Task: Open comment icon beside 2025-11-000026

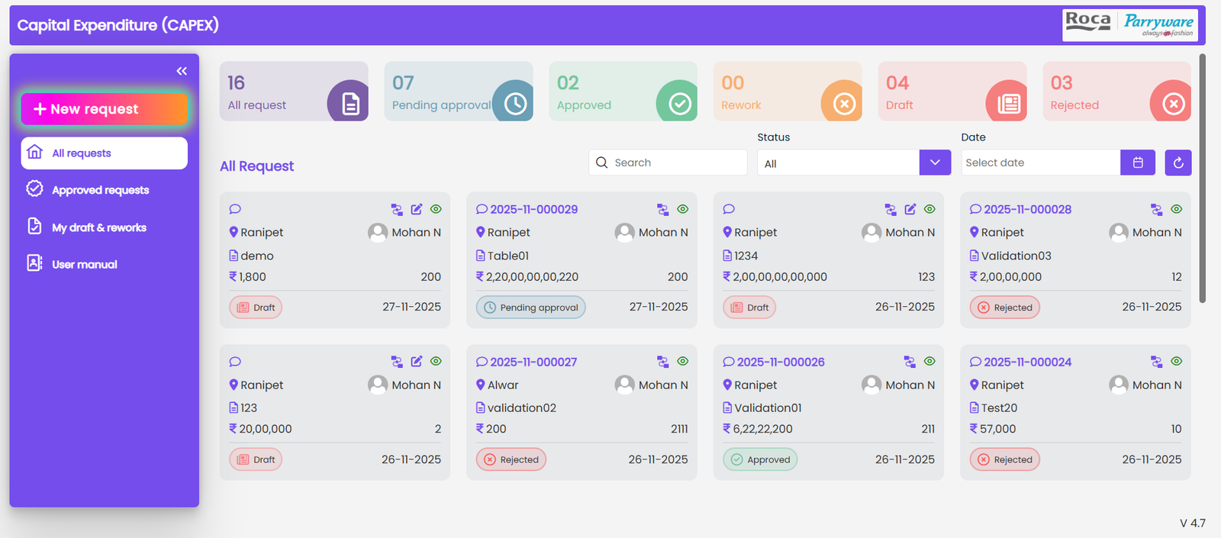Action: tap(729, 362)
